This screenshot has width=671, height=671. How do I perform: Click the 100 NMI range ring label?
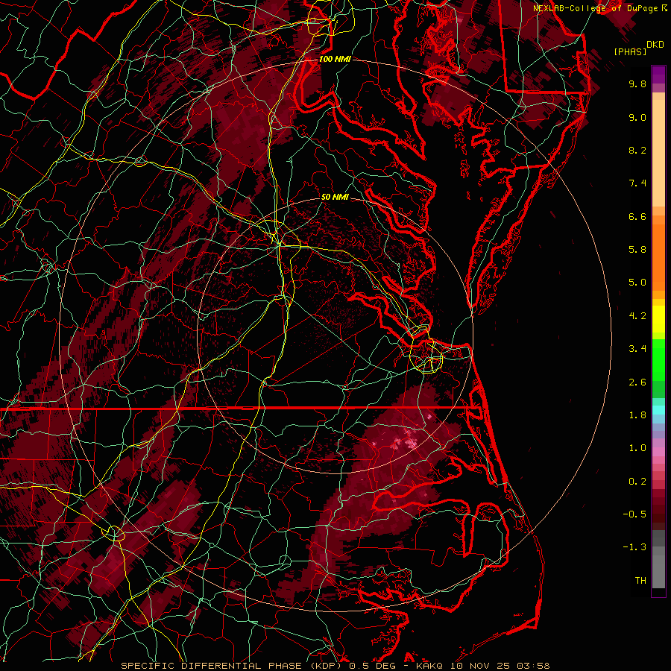[335, 59]
